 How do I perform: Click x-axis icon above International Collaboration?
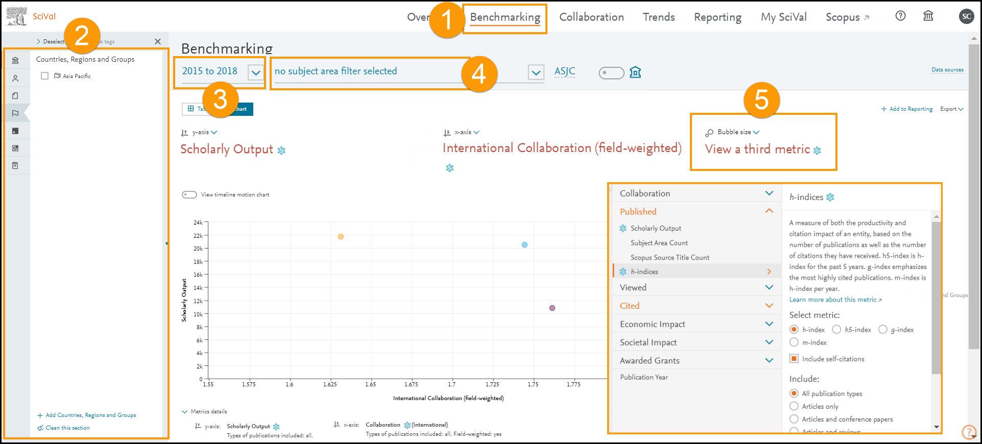(x=447, y=133)
